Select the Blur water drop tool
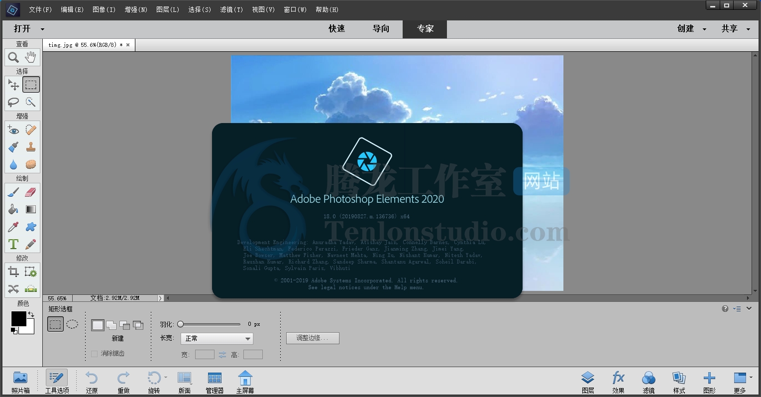This screenshot has width=761, height=397. pos(13,164)
